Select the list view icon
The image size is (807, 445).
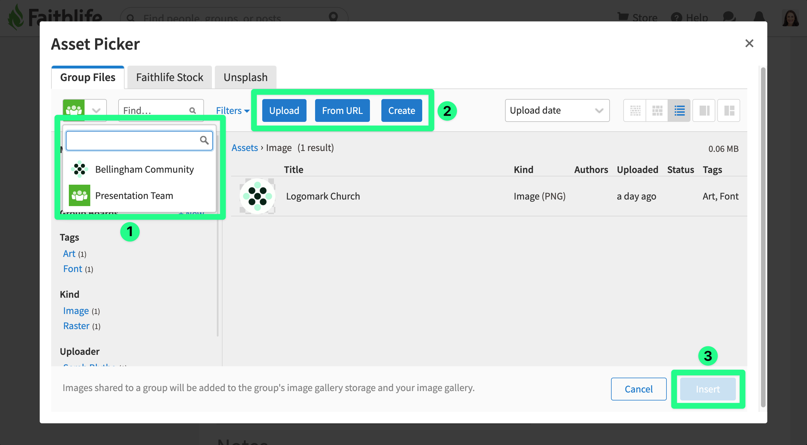pos(679,110)
